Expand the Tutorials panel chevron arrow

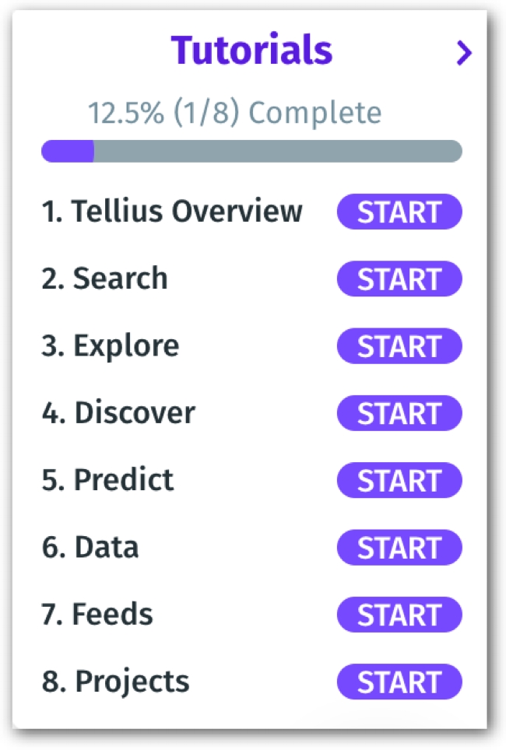(464, 53)
